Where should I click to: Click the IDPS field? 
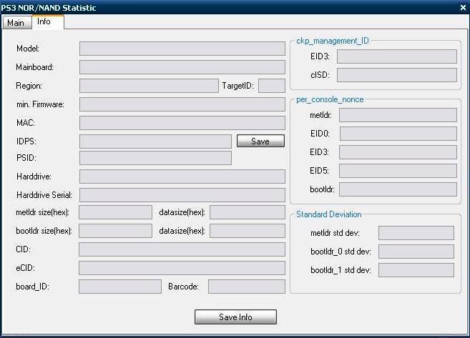point(155,141)
